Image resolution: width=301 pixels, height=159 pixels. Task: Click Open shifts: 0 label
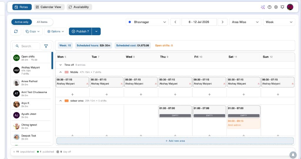tap(164, 45)
